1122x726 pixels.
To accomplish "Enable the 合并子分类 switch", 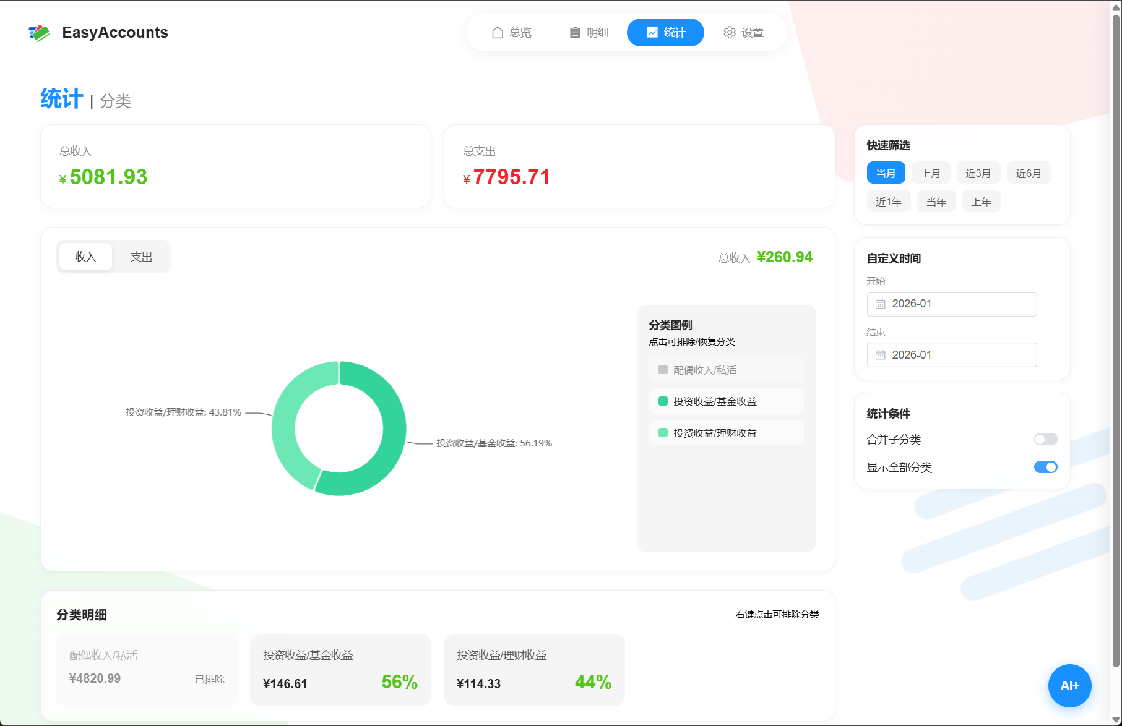I will (x=1045, y=439).
